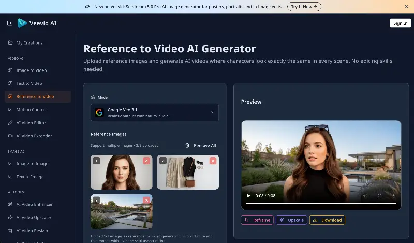Remove reference image 1 with red X
414x243 pixels.
[146, 161]
